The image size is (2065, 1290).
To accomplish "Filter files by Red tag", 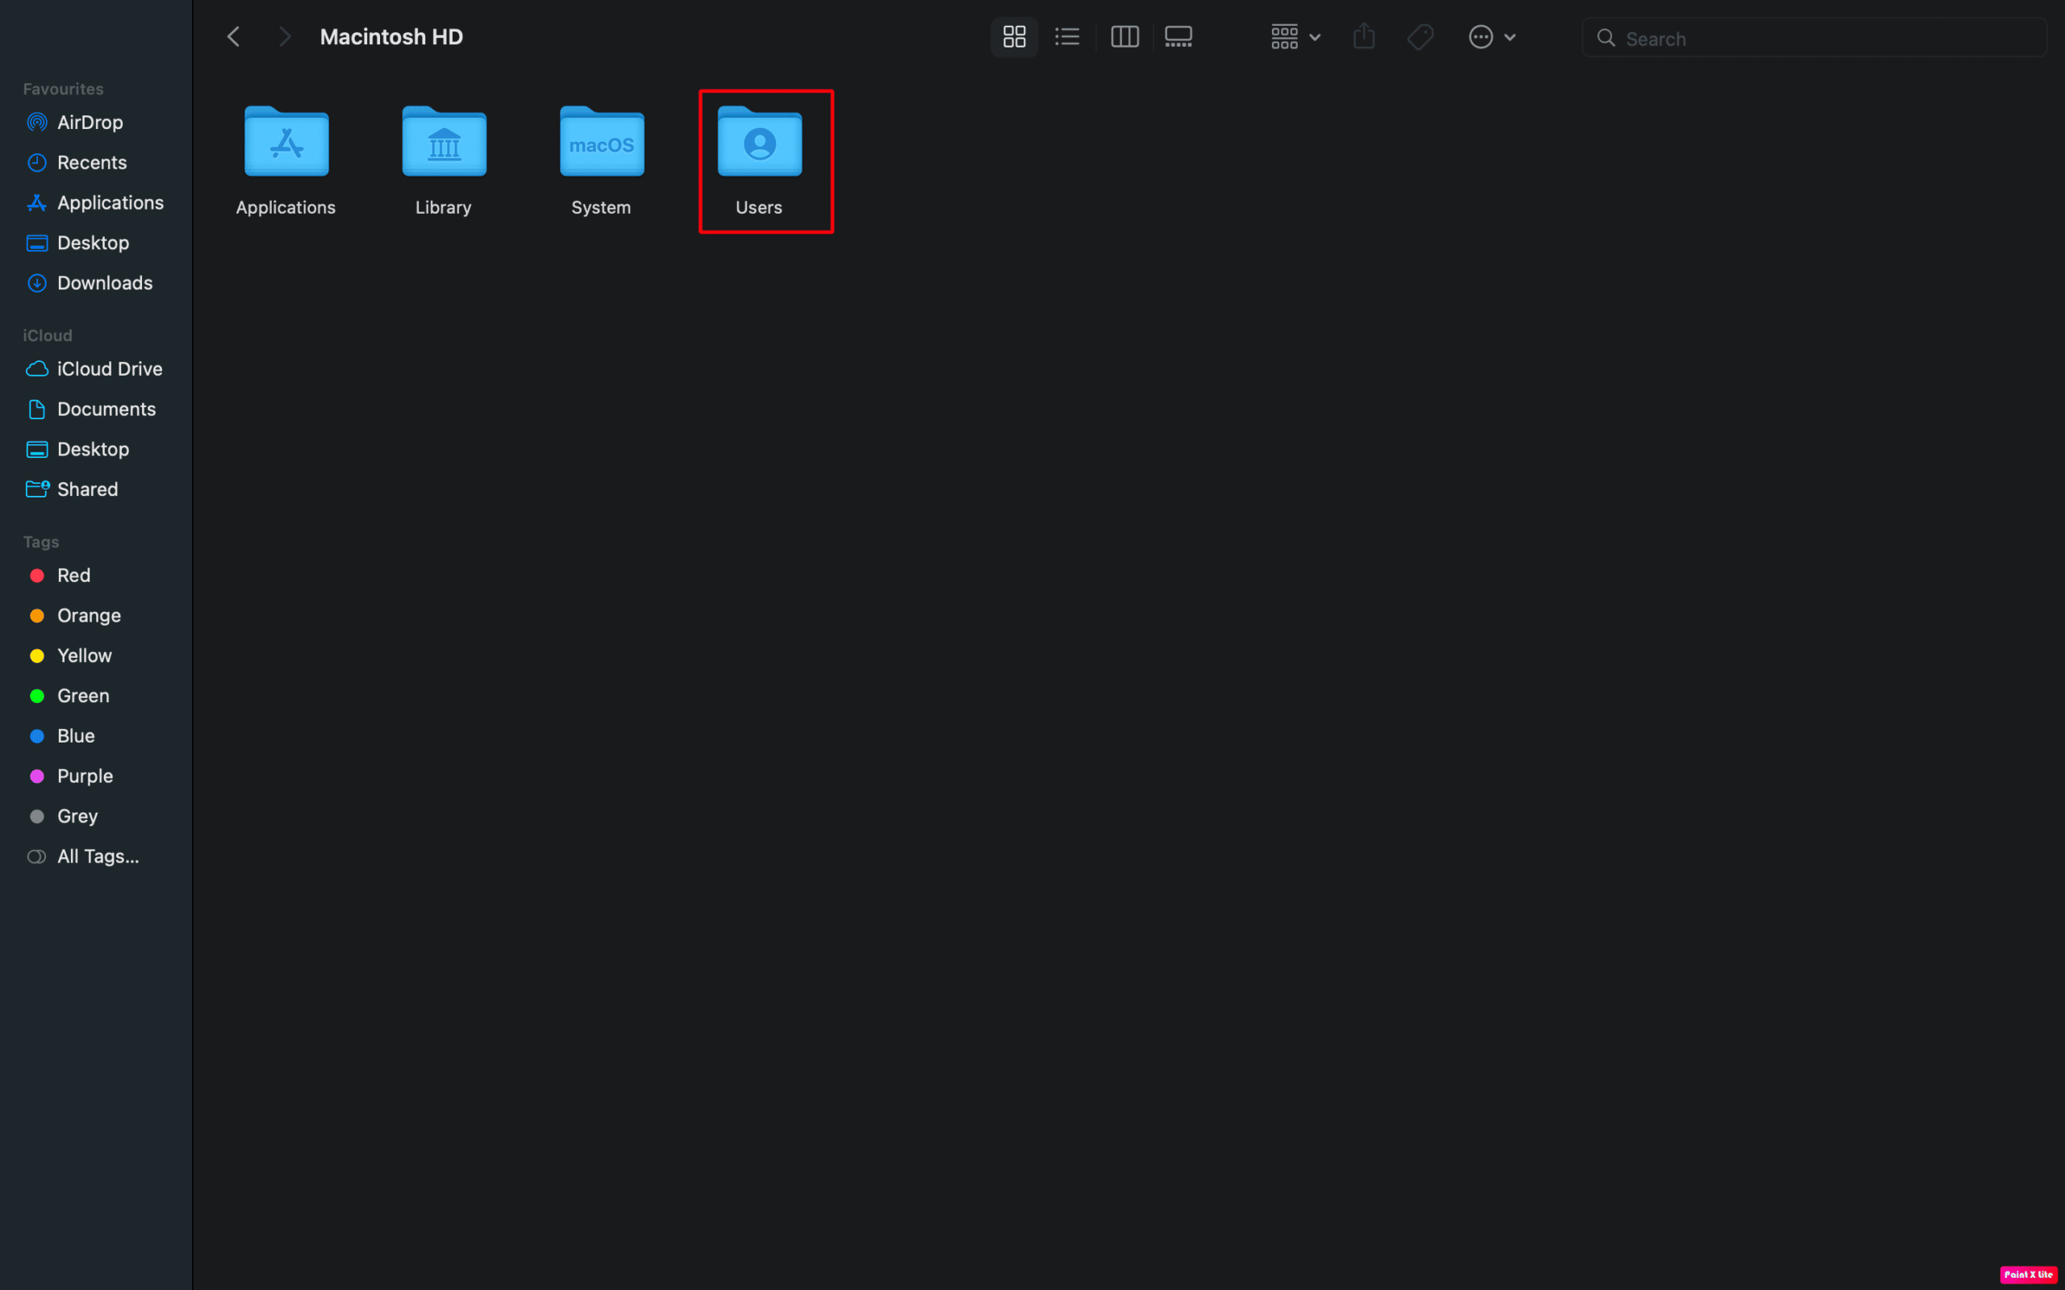I will pyautogui.click(x=73, y=574).
